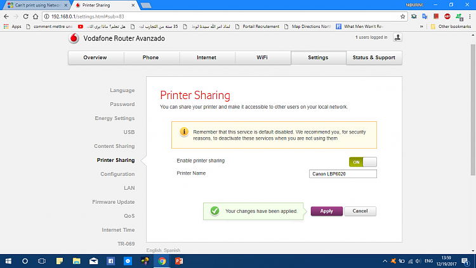This screenshot has height=268, width=476.
Task: Switch to the Can't print using Network browser tab
Action: 37,5
